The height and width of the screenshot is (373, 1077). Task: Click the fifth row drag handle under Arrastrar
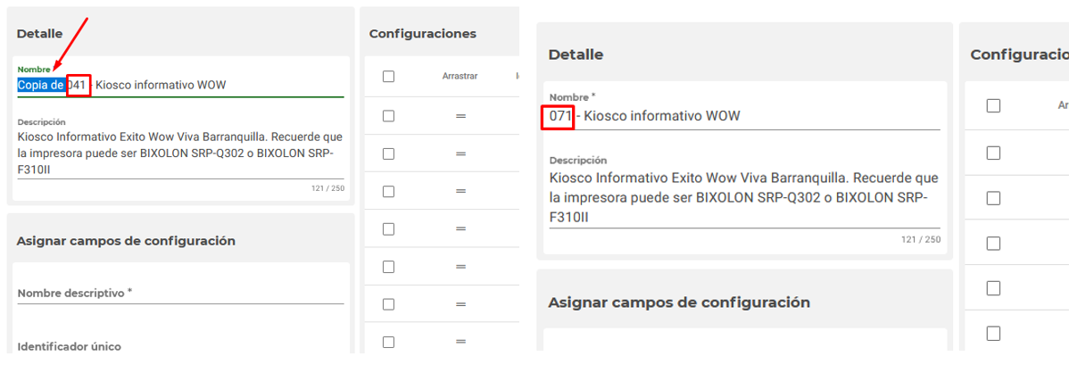pyautogui.click(x=461, y=266)
